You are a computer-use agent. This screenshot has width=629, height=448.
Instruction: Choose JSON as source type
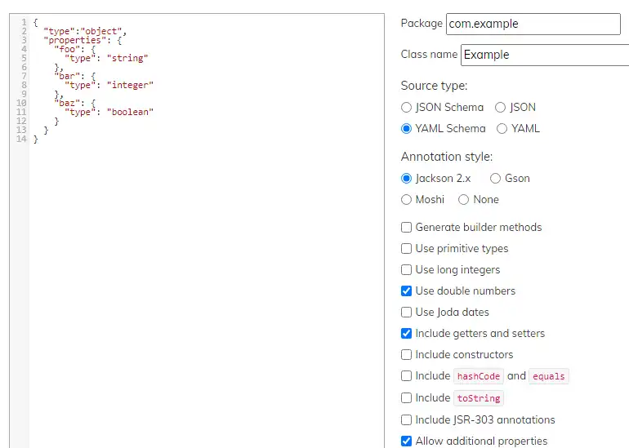(501, 107)
